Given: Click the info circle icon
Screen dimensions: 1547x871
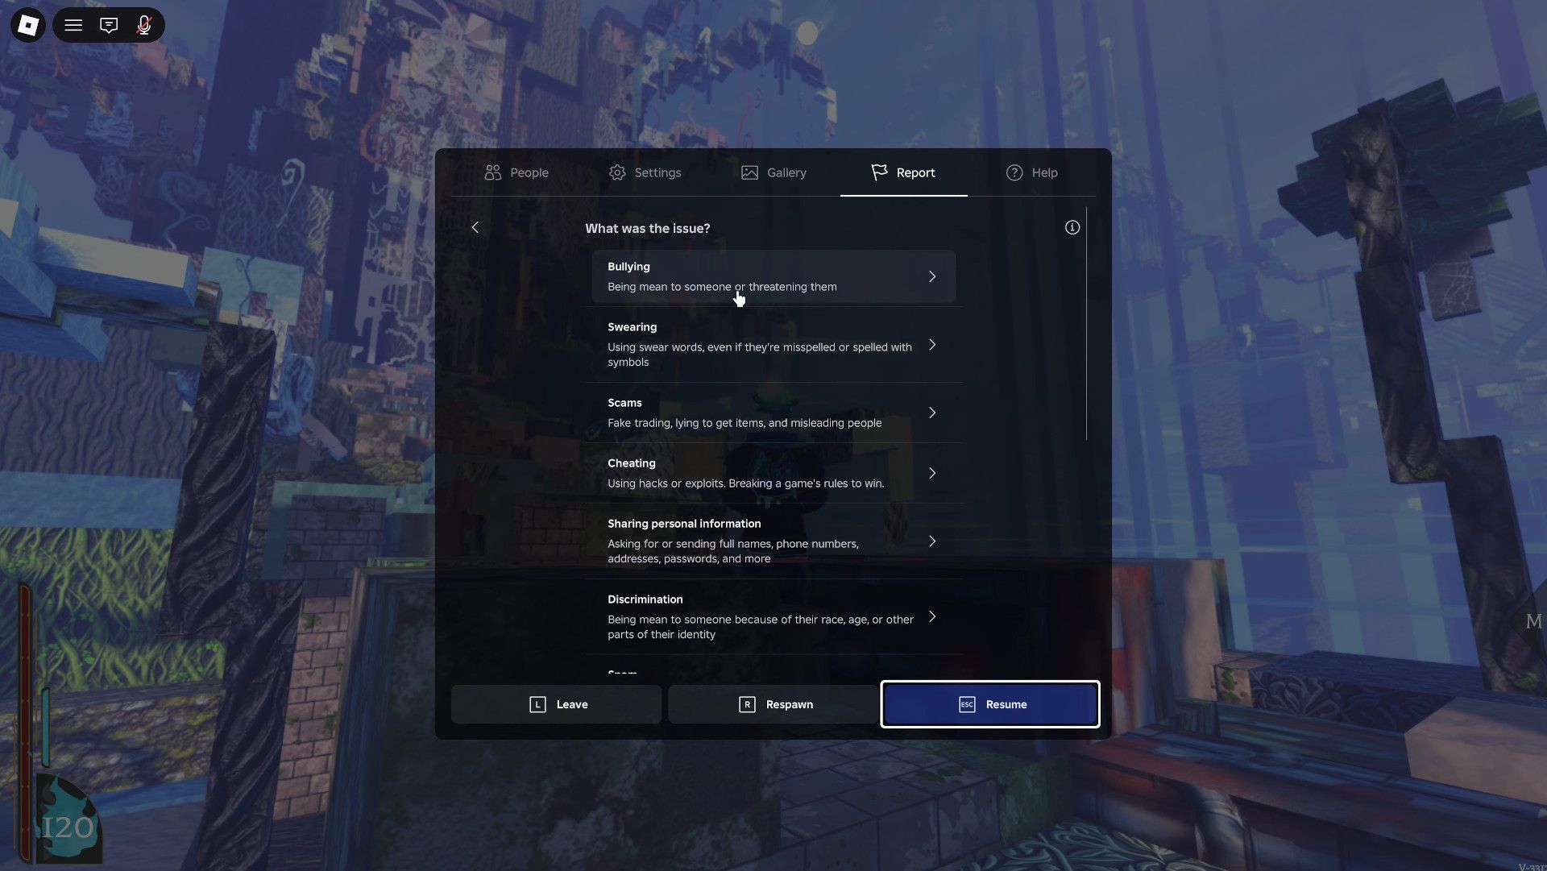Looking at the screenshot, I should coord(1072,227).
